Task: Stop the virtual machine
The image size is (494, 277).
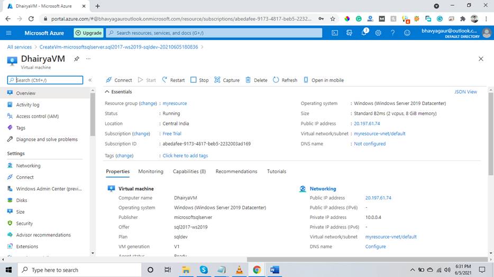Action: click(199, 80)
